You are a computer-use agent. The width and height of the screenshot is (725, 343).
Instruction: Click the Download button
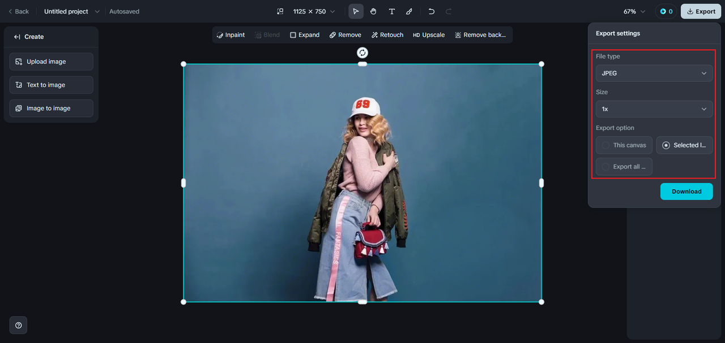pyautogui.click(x=686, y=192)
